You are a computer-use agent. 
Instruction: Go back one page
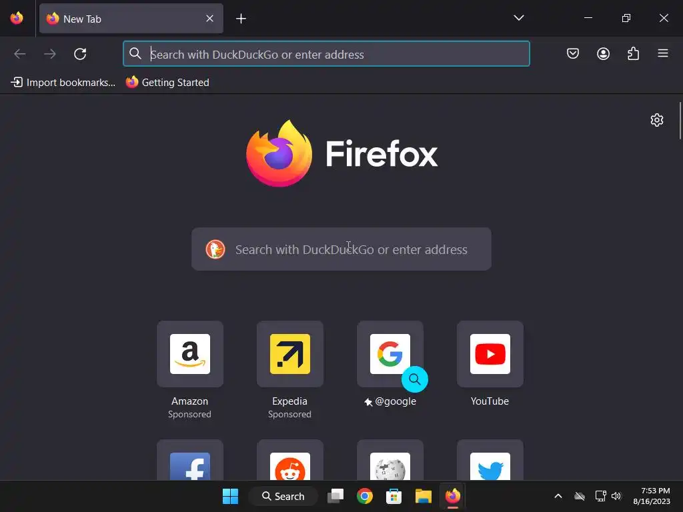[20, 54]
